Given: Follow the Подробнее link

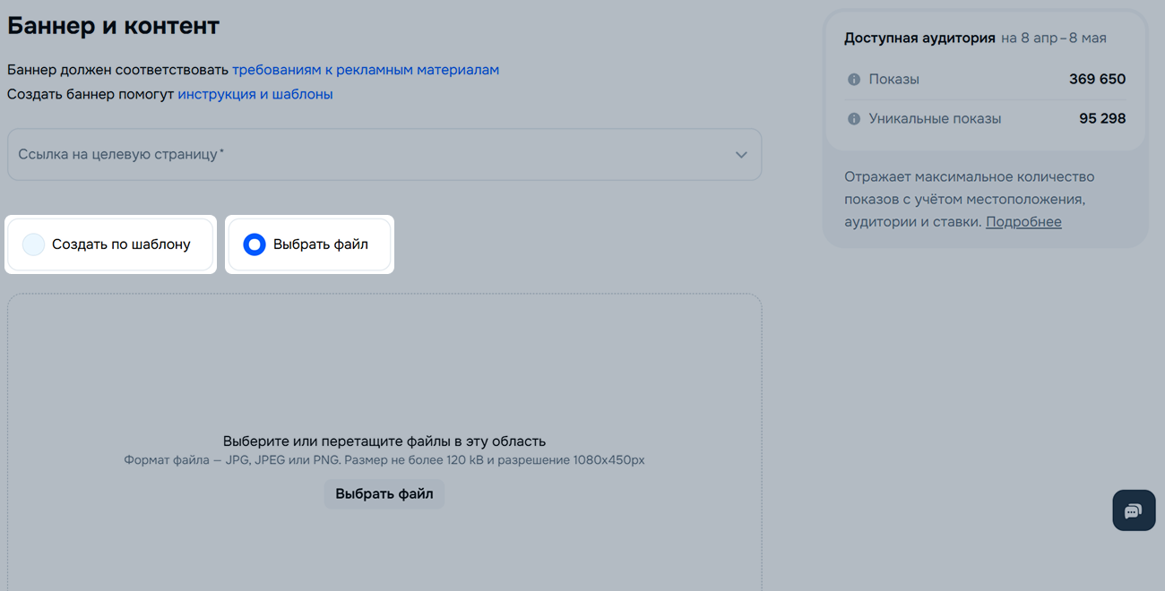Looking at the screenshot, I should pos(1023,222).
